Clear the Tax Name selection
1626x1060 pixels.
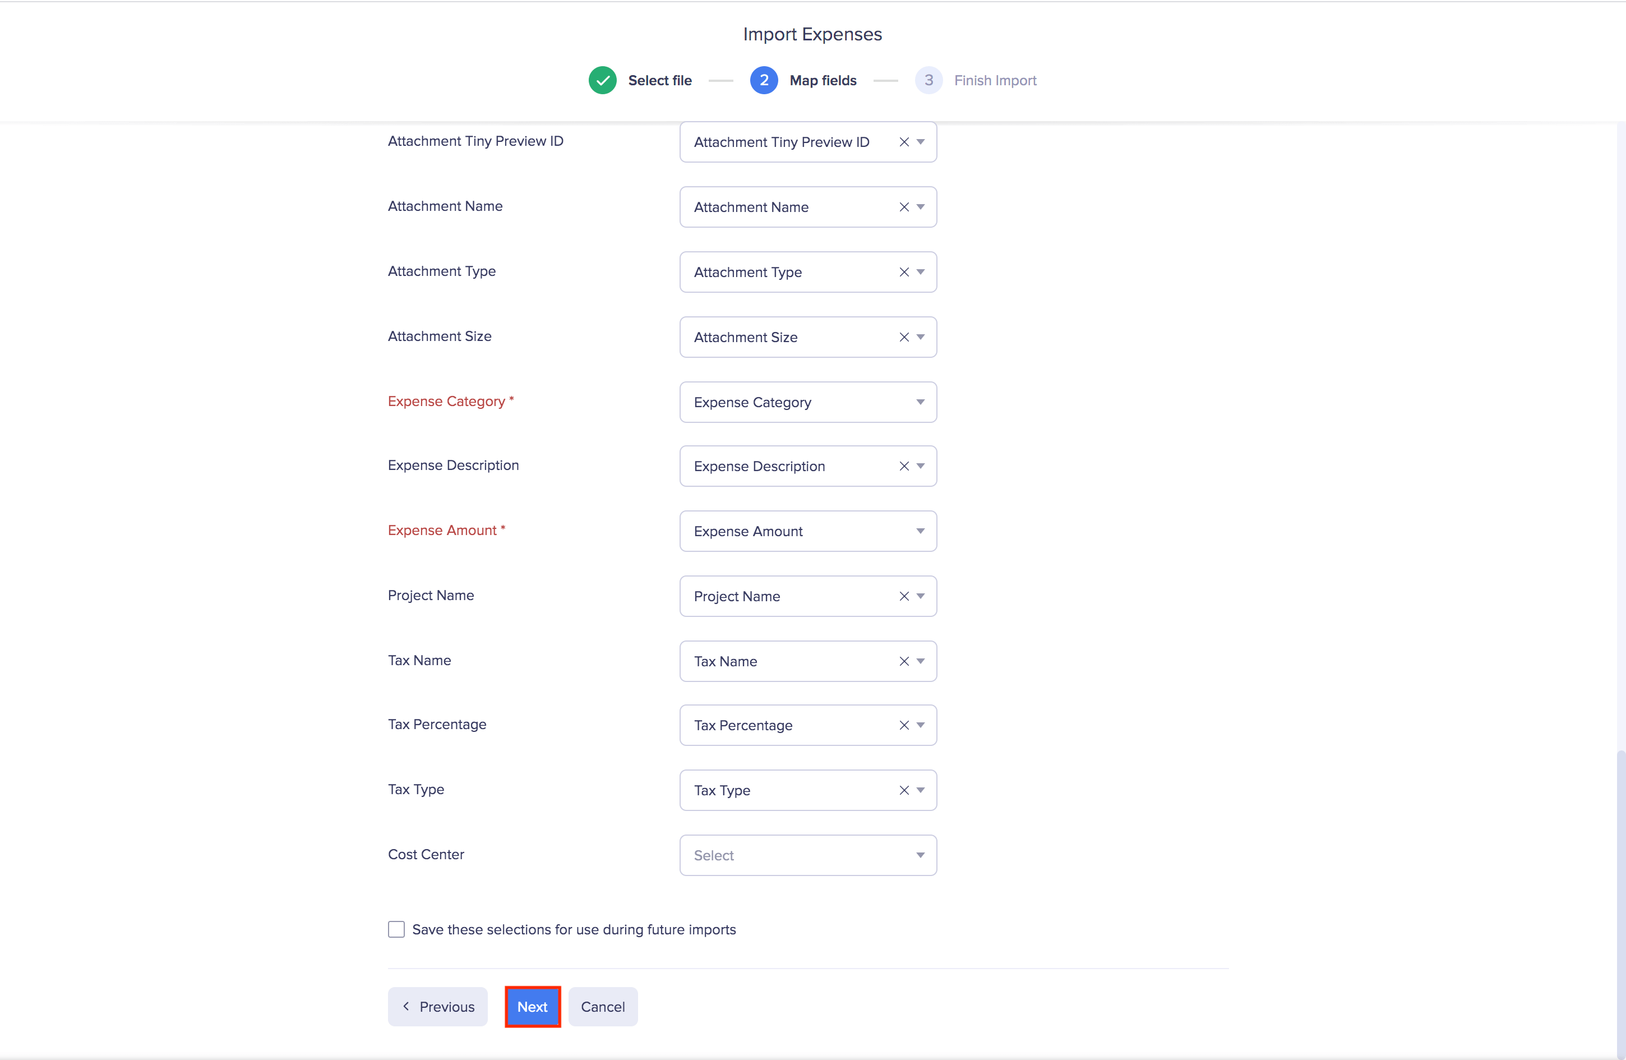903,661
